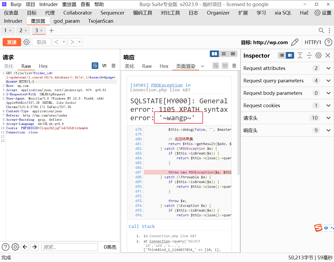Viewport: 334px width, 262px height.
Task: Click the 取消 cancel button
Action: pos(41,42)
